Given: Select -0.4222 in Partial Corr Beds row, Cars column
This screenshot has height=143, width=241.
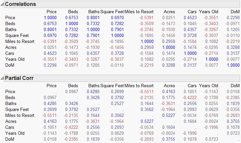Looking at the screenshot, I should point(189,98).
